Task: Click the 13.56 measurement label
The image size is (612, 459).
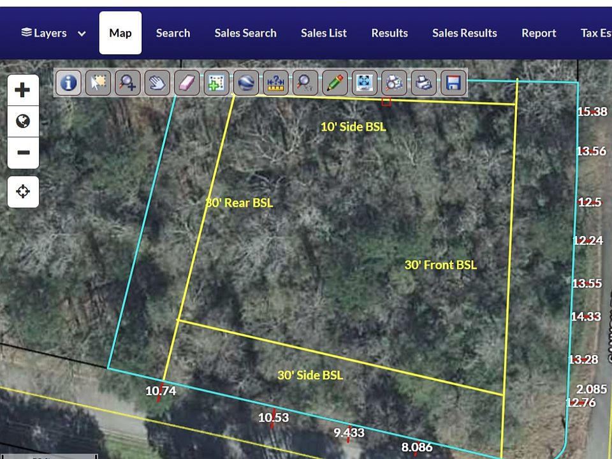Action: [592, 151]
